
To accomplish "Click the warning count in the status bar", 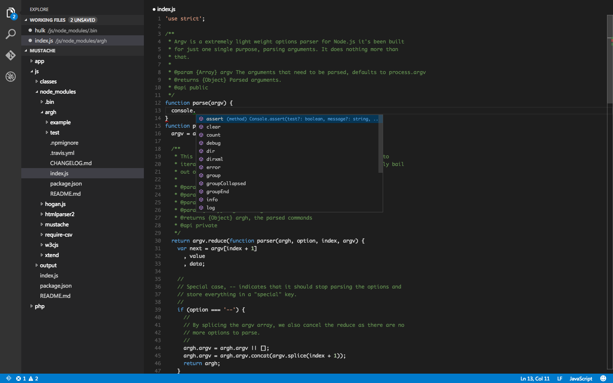I will pos(33,378).
